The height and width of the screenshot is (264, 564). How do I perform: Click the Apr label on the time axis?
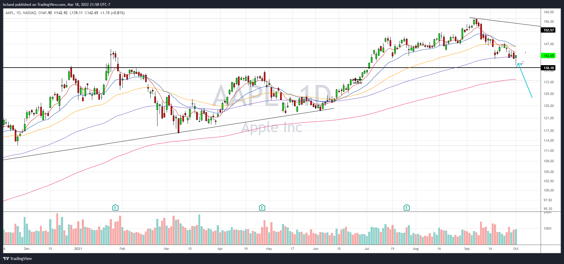coord(220,249)
